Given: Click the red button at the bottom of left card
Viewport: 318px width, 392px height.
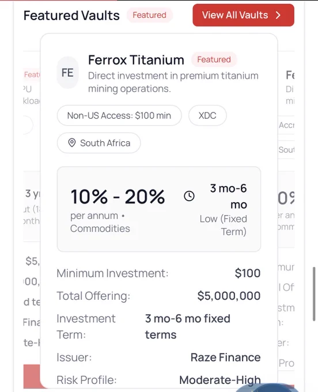Looking at the screenshot, I should tap(32, 376).
